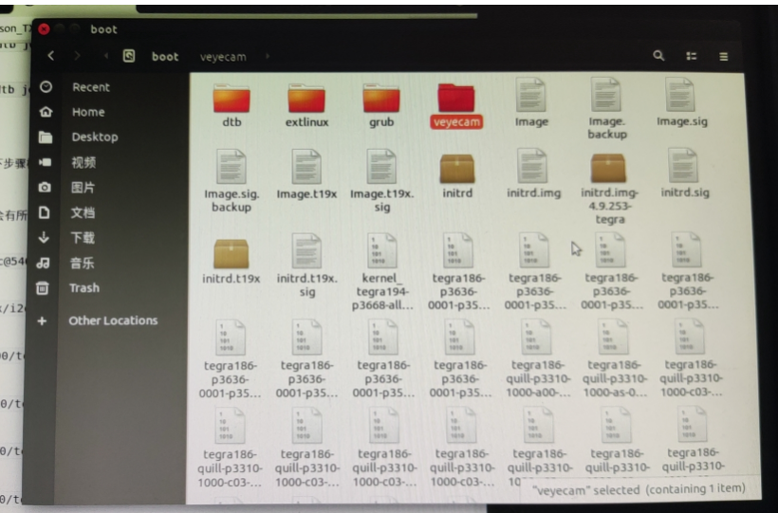The height and width of the screenshot is (513, 778).
Task: Select the veyecam folder
Action: [456, 105]
